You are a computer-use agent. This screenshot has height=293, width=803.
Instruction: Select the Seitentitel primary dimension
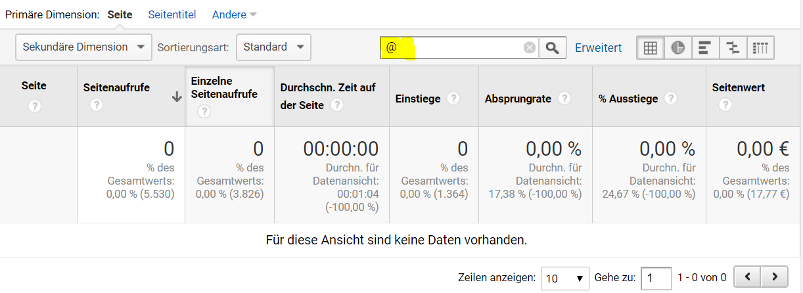(172, 14)
